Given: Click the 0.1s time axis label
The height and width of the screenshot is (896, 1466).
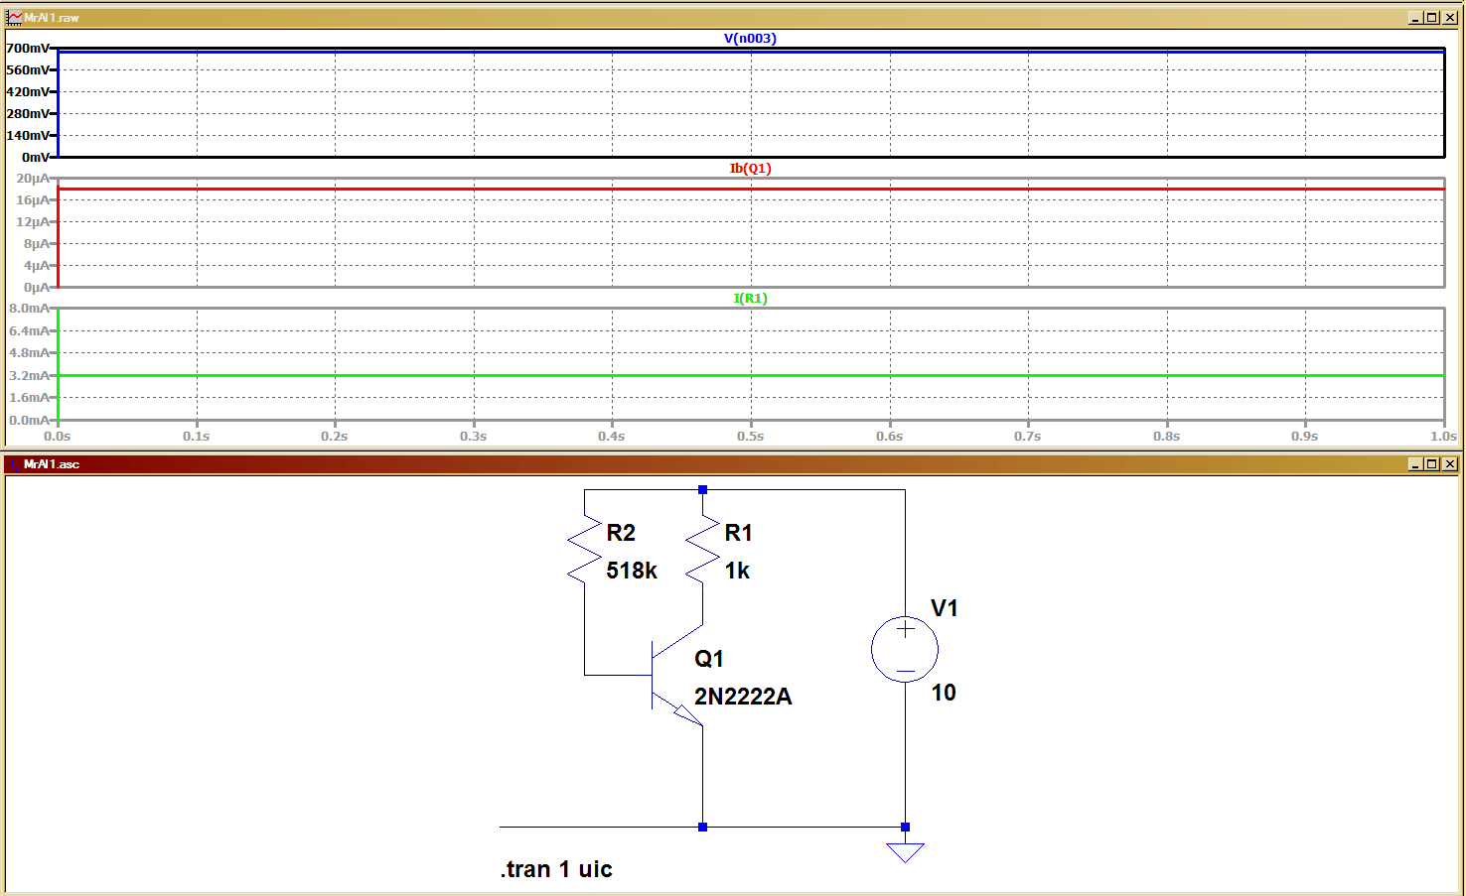Looking at the screenshot, I should tap(196, 436).
